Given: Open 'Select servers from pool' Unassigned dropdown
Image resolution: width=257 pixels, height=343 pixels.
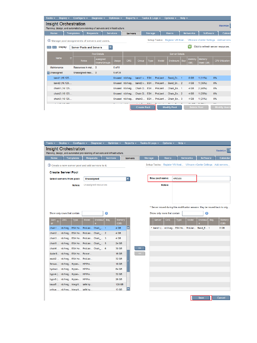Looking at the screenshot, I should coord(107,179).
